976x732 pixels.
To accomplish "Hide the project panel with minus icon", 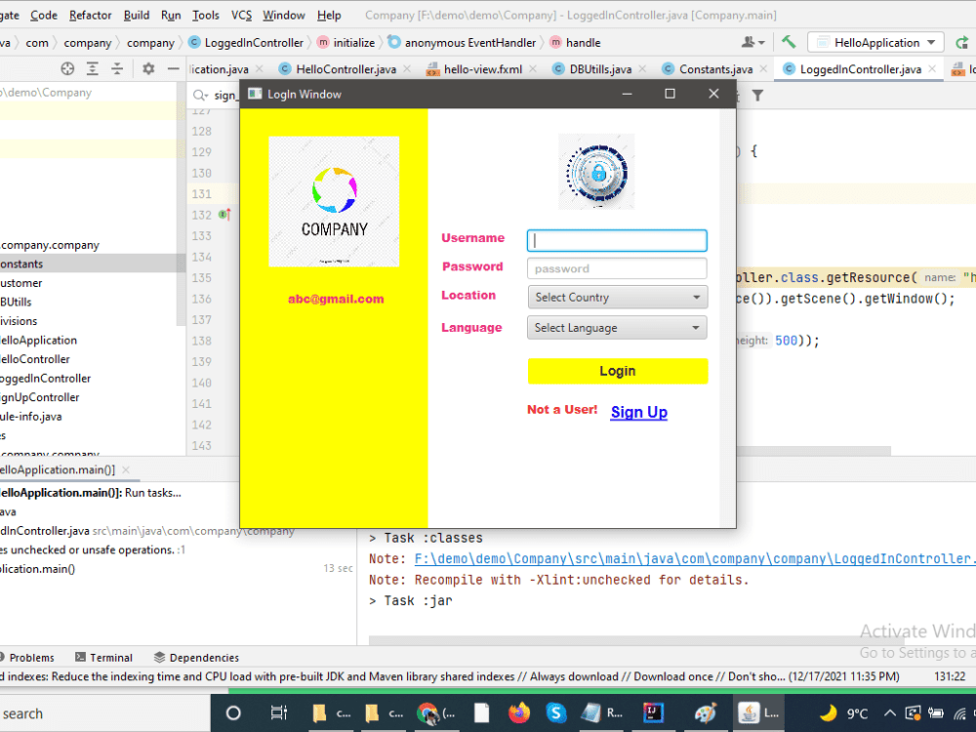I will coord(174,68).
